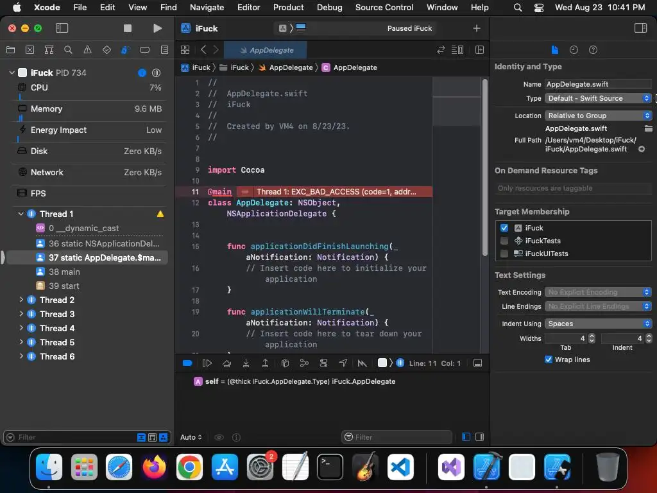Show the History inspector
This screenshot has width=657, height=493.
pyautogui.click(x=574, y=50)
